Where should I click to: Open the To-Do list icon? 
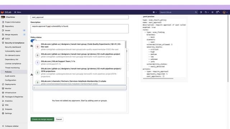[x=212, y=12]
